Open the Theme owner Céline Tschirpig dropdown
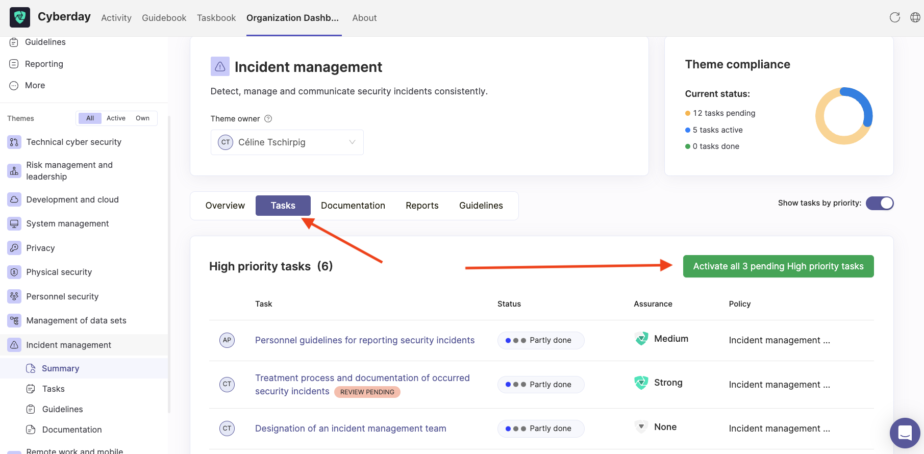The width and height of the screenshot is (924, 454). (287, 142)
